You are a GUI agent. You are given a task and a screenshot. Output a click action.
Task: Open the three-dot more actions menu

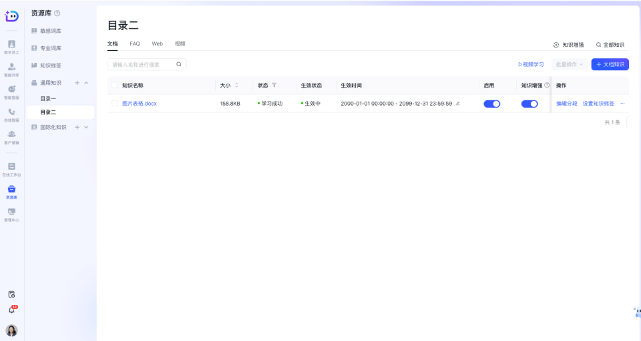pyautogui.click(x=622, y=104)
